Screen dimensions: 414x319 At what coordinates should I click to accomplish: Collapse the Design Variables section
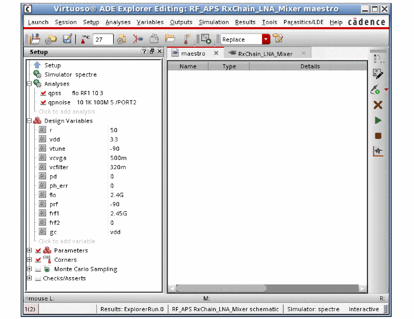(29, 121)
